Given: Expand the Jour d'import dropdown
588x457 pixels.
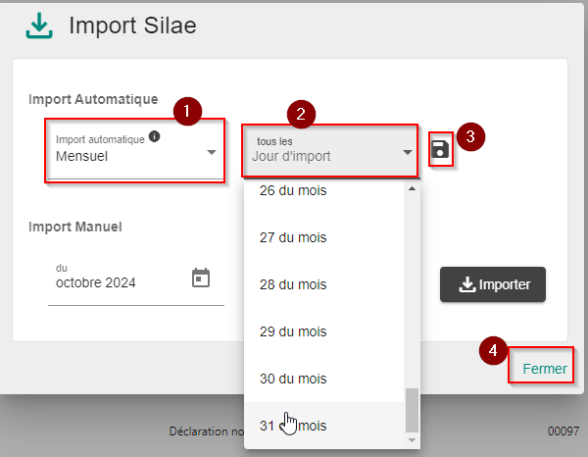Looking at the screenshot, I should [x=330, y=151].
